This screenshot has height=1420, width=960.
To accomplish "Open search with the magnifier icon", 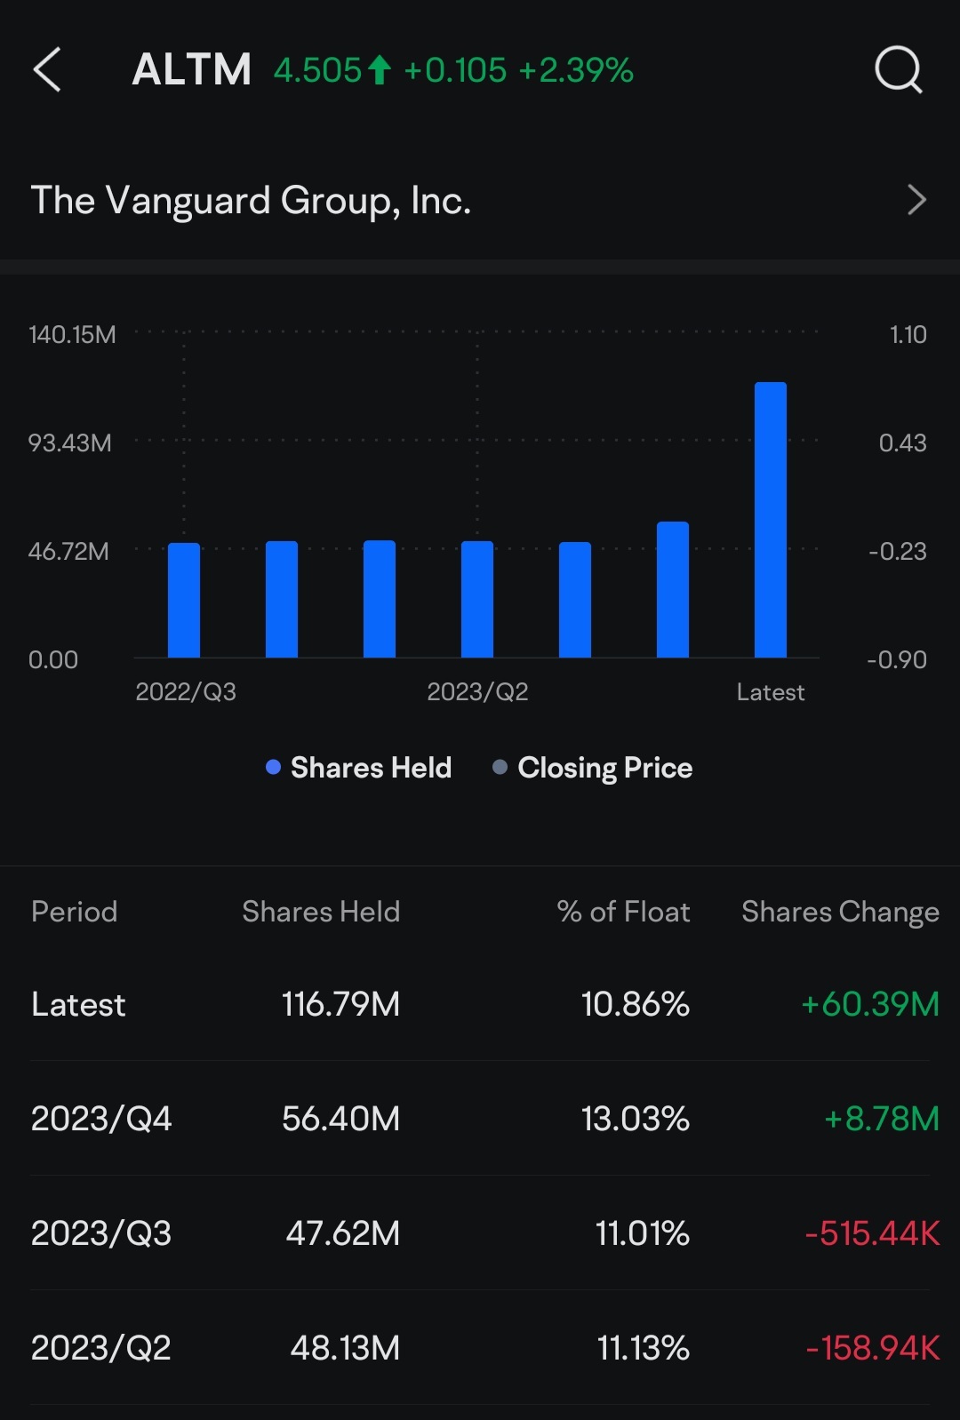I will pyautogui.click(x=899, y=69).
